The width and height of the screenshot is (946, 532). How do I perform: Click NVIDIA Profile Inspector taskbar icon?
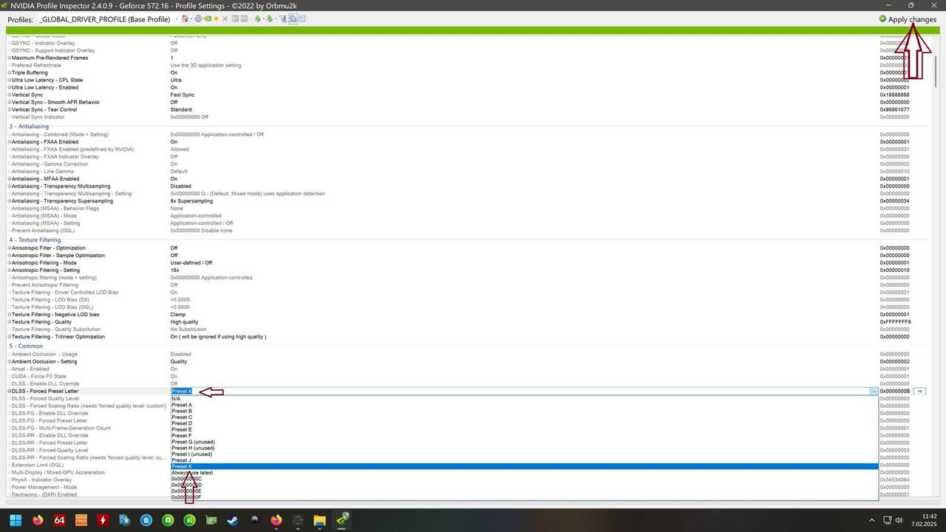click(x=341, y=520)
